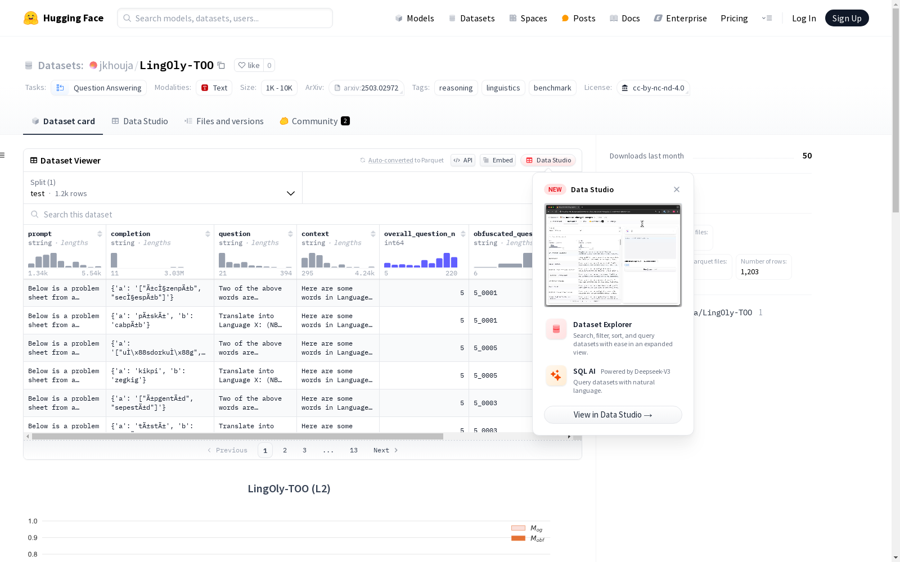Screen dimensions: 900x562
Task: Switch to the Data Studio tab
Action: coord(139,121)
